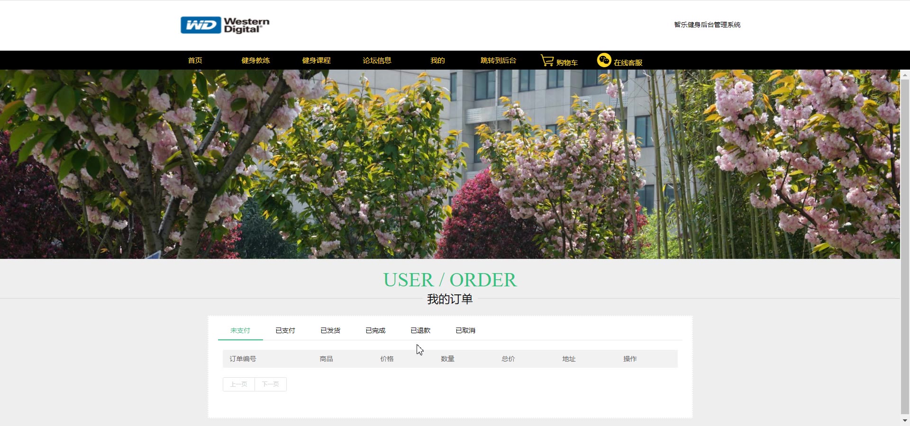Switch to the 已退款 tab
Image resolution: width=910 pixels, height=426 pixels.
click(x=420, y=330)
